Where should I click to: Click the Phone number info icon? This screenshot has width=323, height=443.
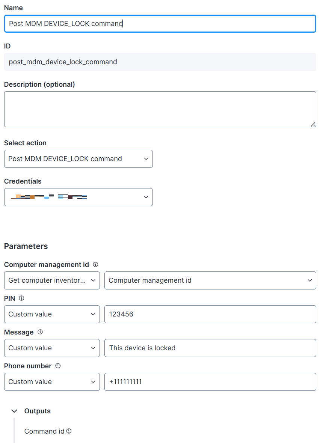pos(58,366)
